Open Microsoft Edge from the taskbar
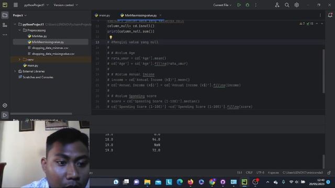The image size is (335, 188). (180, 182)
